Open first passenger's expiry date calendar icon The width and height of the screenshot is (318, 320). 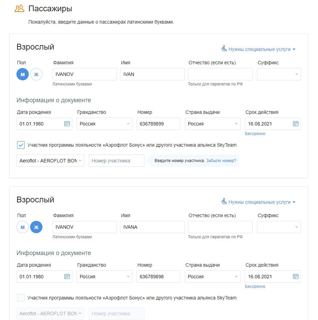click(x=296, y=124)
